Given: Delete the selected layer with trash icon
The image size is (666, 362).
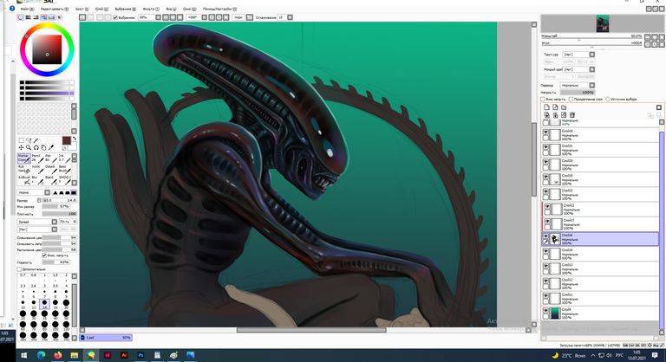Looking at the screenshot, I should 572,115.
